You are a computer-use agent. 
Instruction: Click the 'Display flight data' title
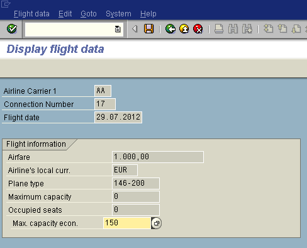click(x=55, y=49)
